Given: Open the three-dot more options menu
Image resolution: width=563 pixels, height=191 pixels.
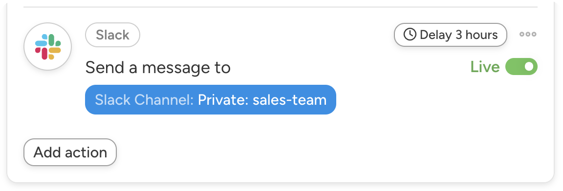Looking at the screenshot, I should click(x=528, y=34).
